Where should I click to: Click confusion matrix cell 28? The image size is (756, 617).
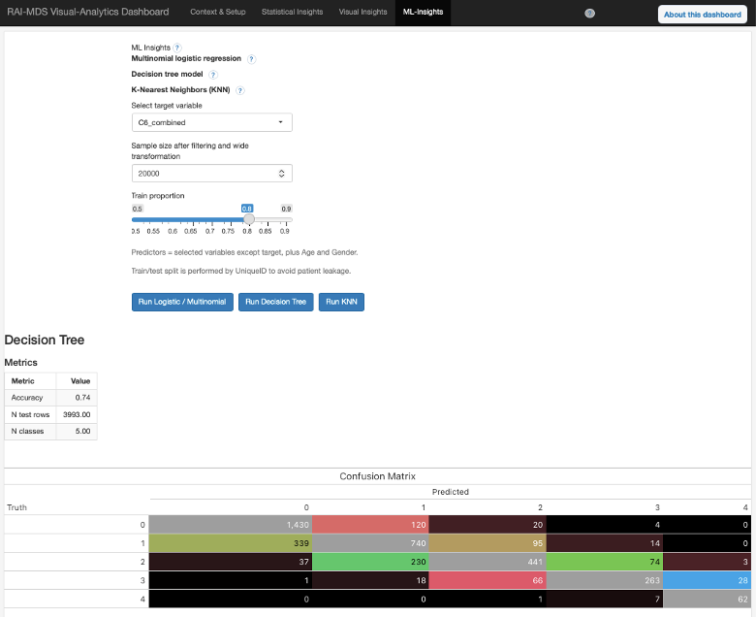pyautogui.click(x=707, y=580)
